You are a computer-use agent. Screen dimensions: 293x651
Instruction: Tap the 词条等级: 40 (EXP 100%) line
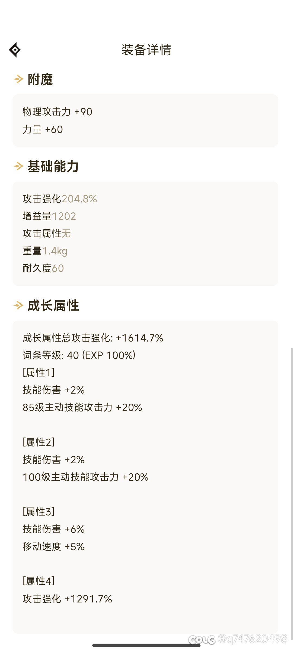pyautogui.click(x=79, y=355)
